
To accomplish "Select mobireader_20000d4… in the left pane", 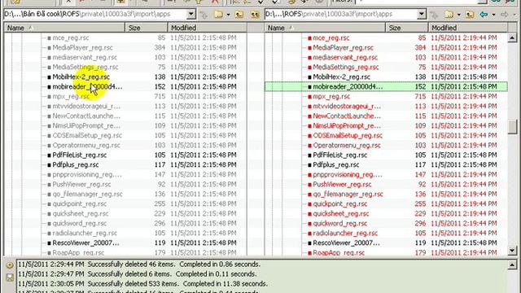I will tap(87, 87).
